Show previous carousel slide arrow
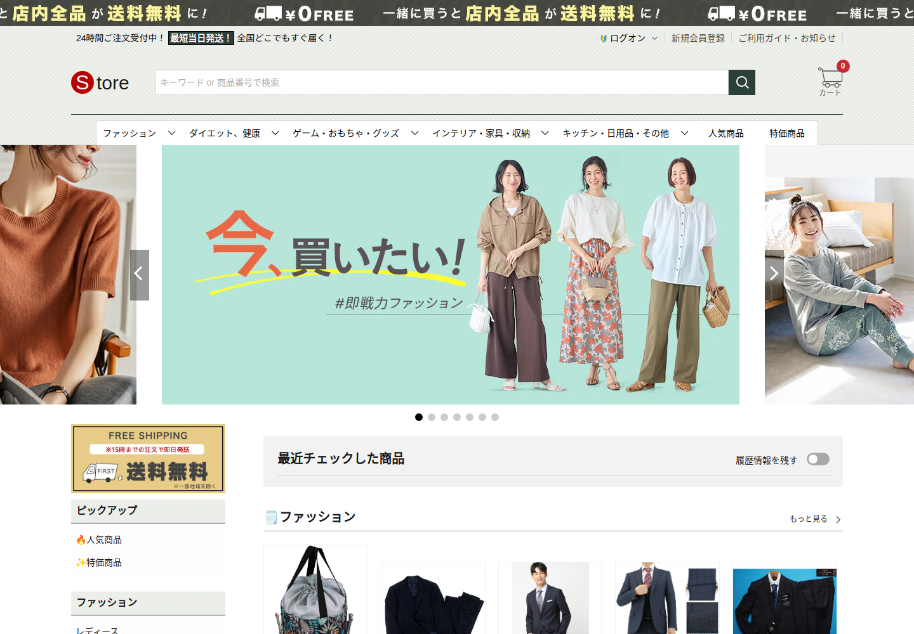The height and width of the screenshot is (634, 914). click(140, 275)
